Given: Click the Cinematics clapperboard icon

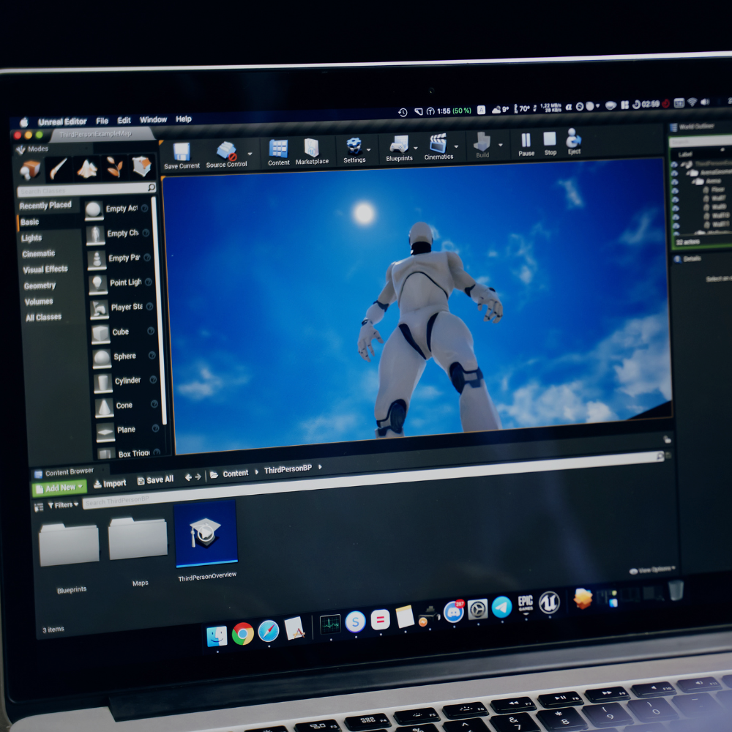Looking at the screenshot, I should (438, 143).
